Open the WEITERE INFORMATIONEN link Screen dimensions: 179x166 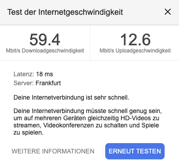[x=53, y=151]
